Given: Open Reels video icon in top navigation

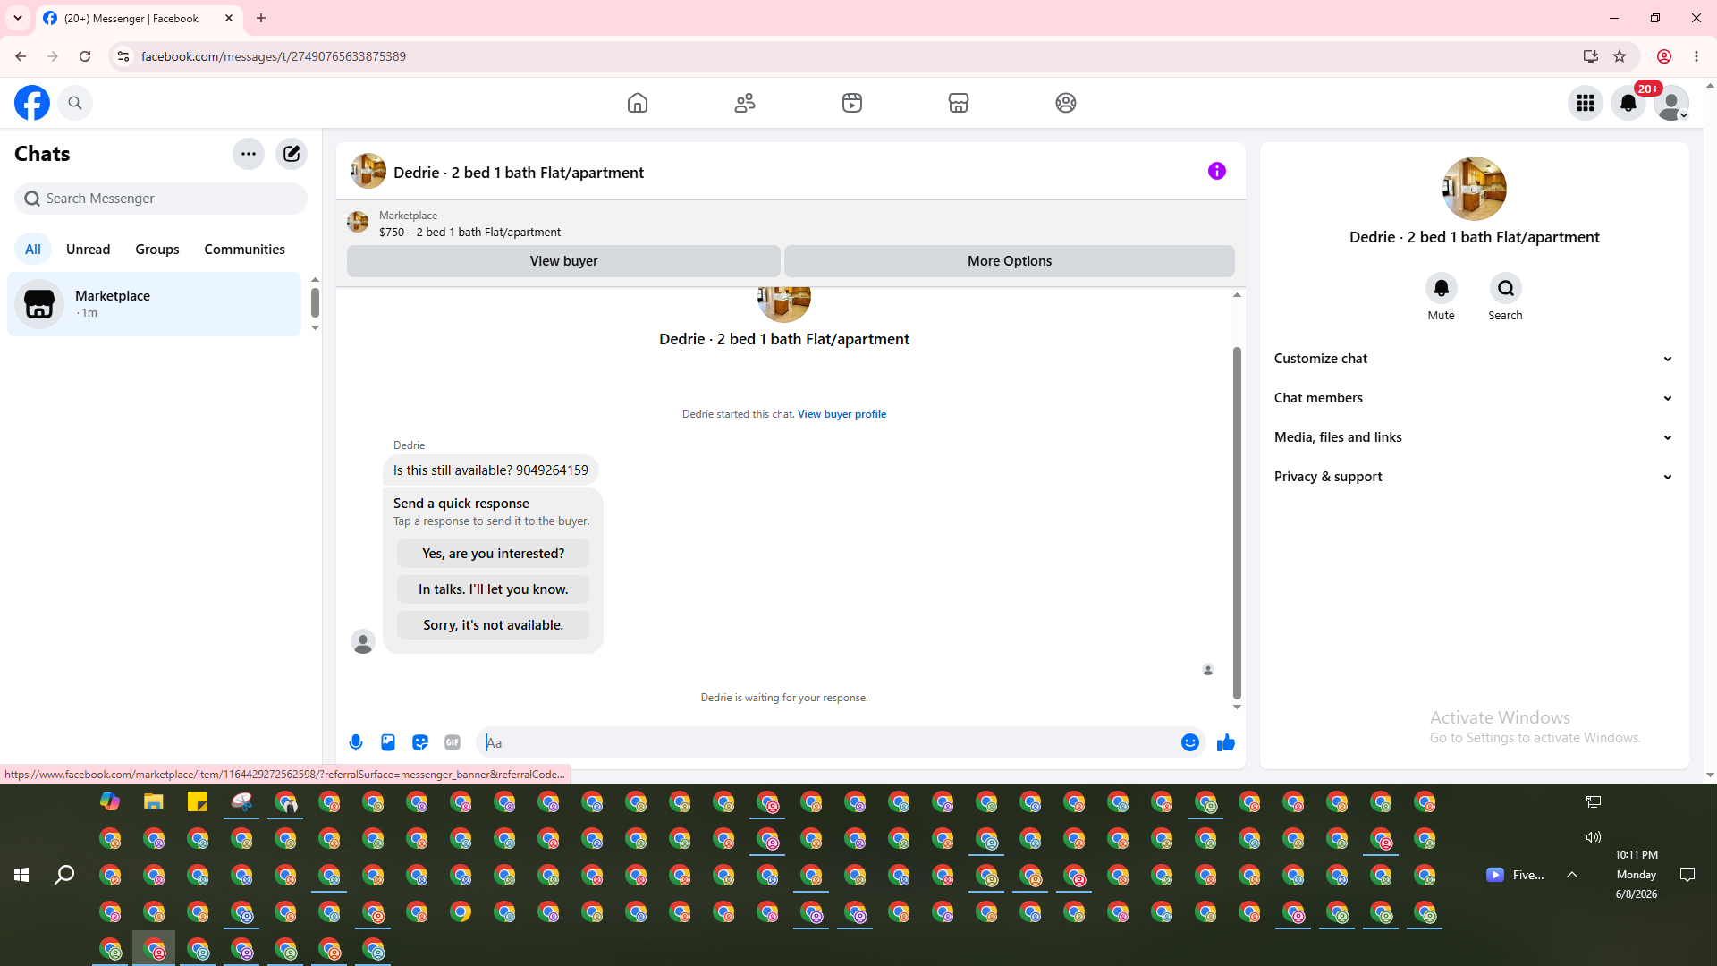Looking at the screenshot, I should [x=852, y=103].
